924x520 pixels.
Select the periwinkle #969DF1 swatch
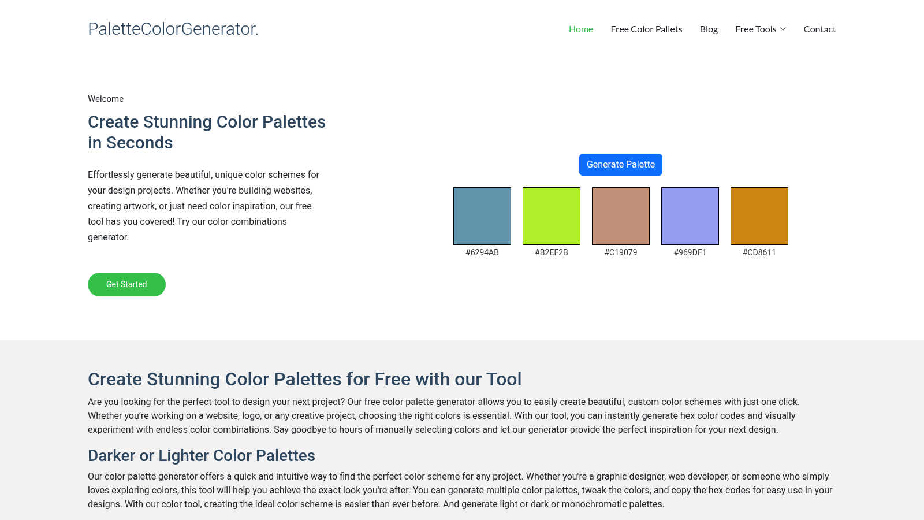pos(690,216)
